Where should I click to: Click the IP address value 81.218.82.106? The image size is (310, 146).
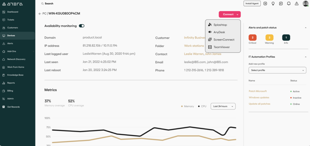pos(91,45)
